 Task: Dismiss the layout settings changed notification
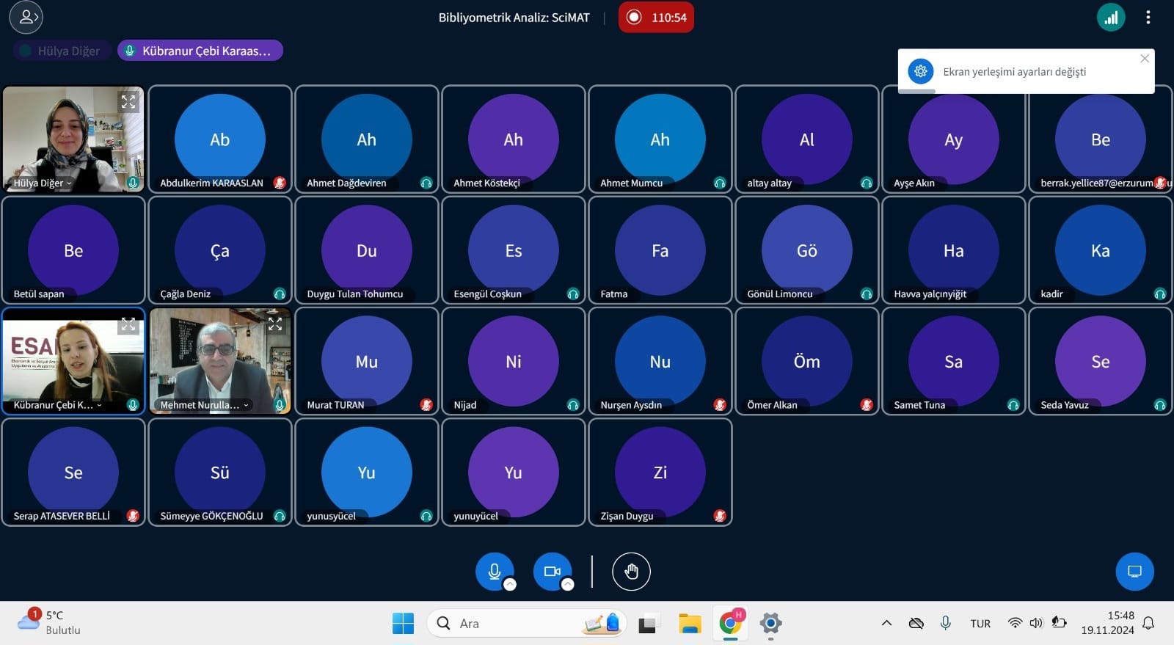(x=1144, y=59)
